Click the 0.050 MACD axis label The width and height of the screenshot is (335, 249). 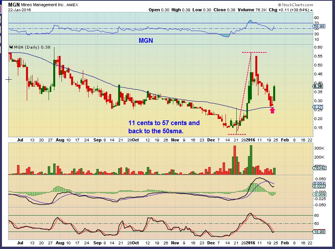[321, 179]
